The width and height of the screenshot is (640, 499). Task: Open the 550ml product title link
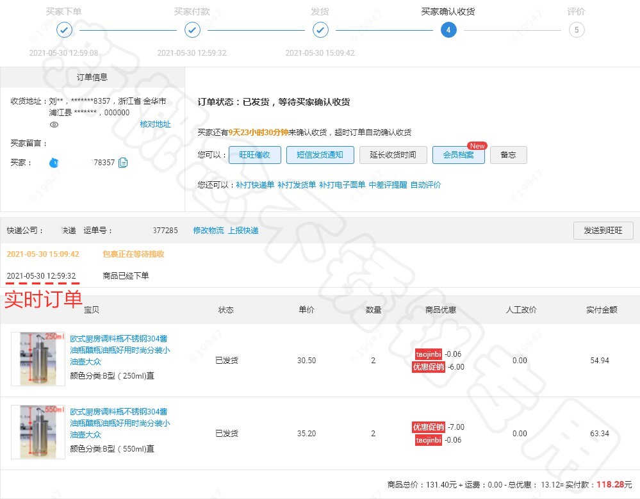(x=120, y=423)
